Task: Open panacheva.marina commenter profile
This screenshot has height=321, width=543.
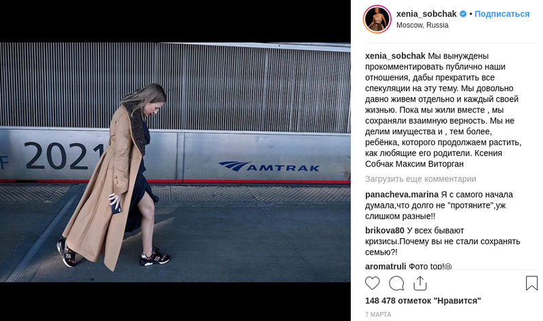Action: tap(402, 195)
